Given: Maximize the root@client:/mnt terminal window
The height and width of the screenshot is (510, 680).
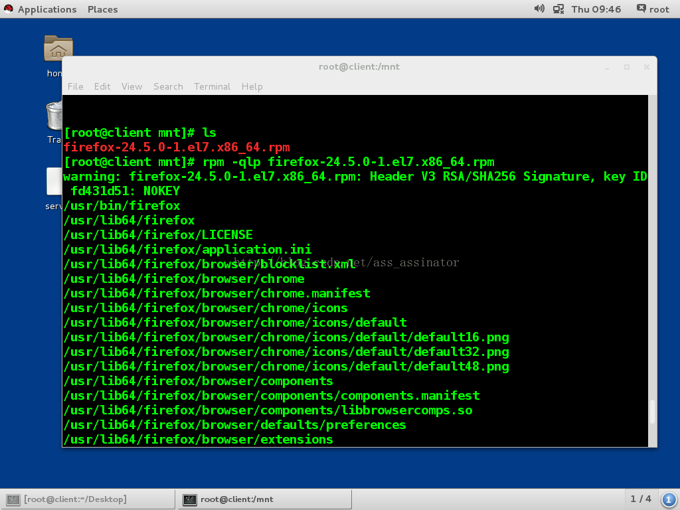Looking at the screenshot, I should click(627, 67).
